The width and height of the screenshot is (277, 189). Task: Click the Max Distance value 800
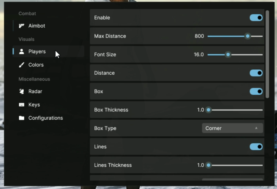pos(199,36)
